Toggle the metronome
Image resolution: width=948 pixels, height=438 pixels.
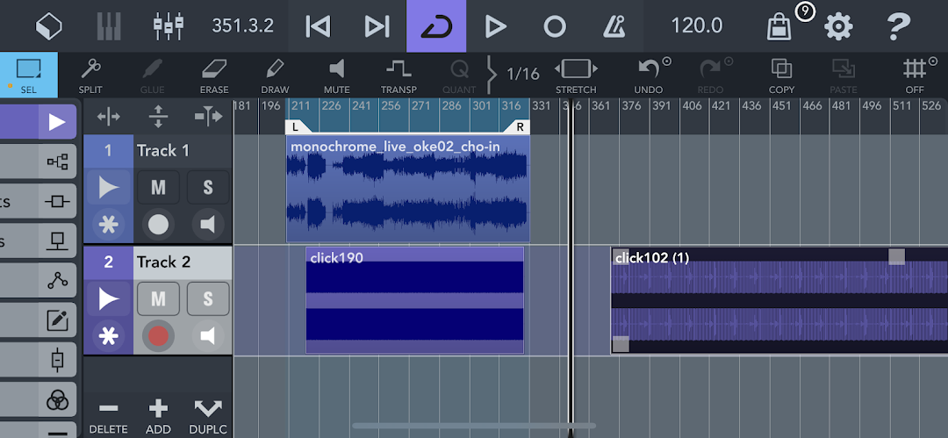tap(614, 26)
